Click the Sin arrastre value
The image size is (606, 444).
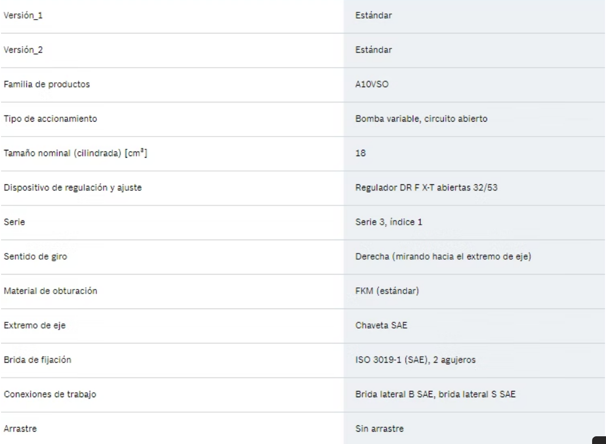coord(380,429)
